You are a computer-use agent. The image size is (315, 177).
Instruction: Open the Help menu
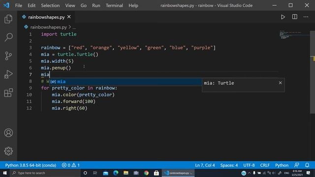(133, 5)
